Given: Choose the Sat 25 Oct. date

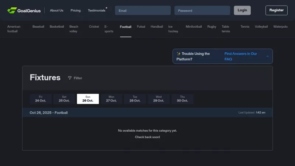Looking at the screenshot, I should point(64,99).
